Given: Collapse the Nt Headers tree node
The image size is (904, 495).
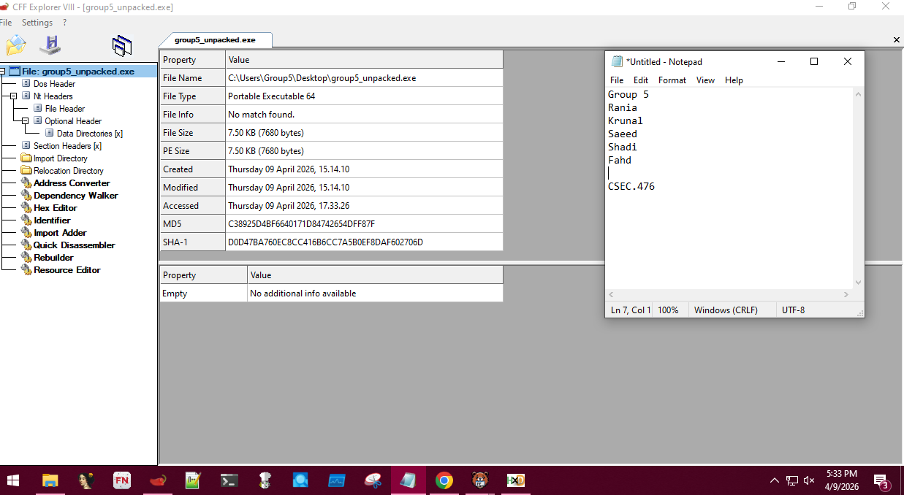Looking at the screenshot, I should tap(14, 96).
